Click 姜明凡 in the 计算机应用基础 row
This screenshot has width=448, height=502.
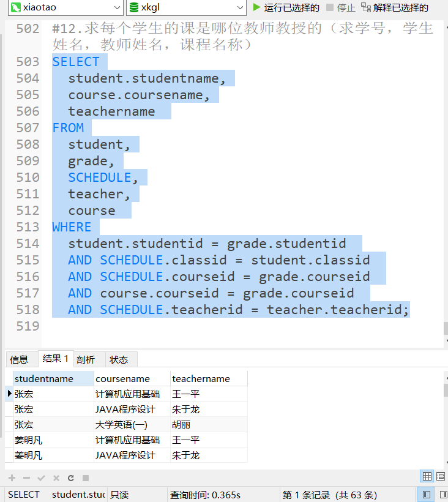[x=53, y=440]
